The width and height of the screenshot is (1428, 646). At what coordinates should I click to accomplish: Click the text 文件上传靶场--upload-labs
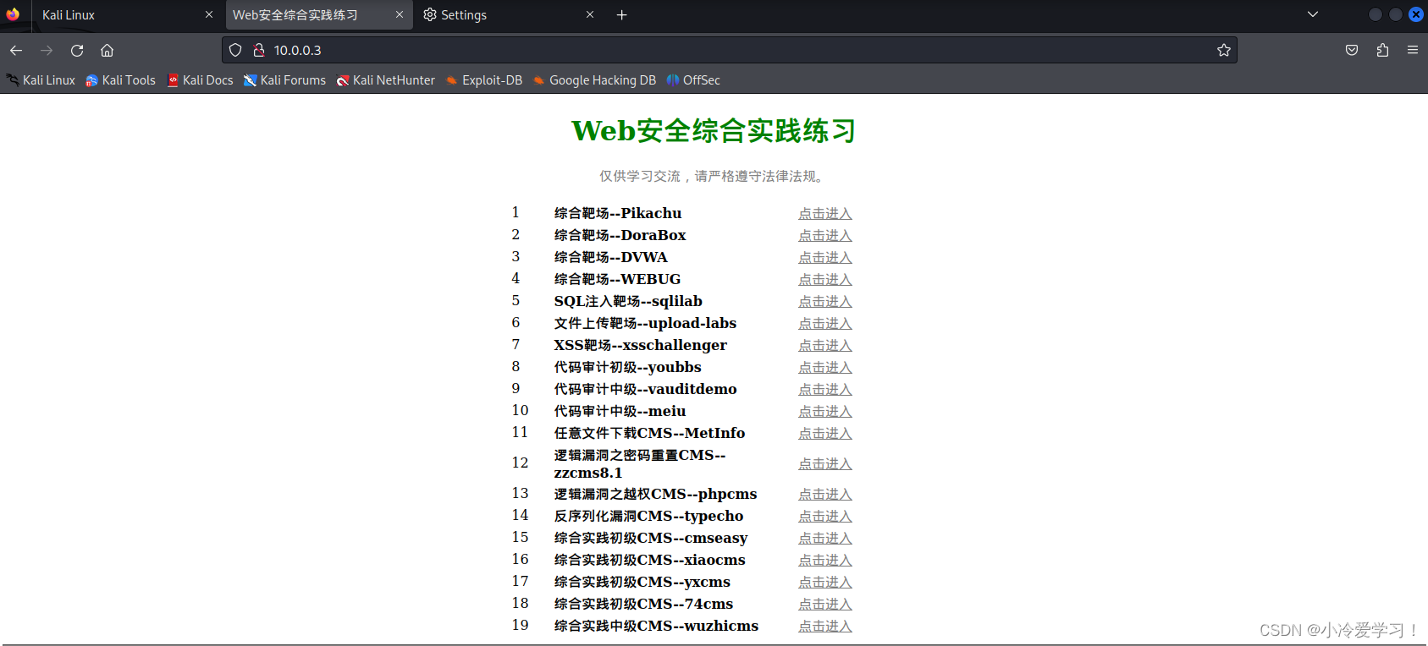coord(645,323)
